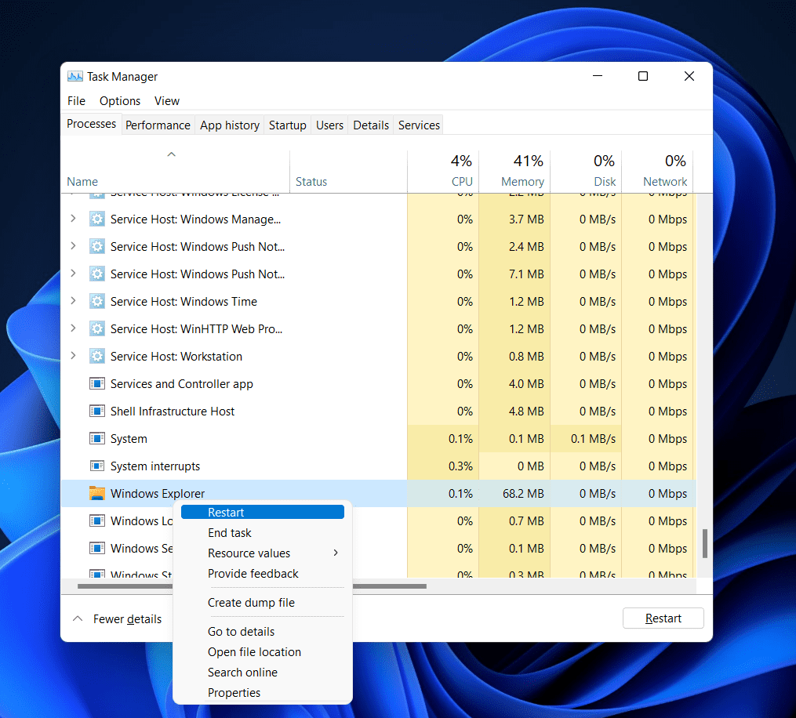This screenshot has height=718, width=796.
Task: Click the Service Host: Workstation gear icon
Action: [x=97, y=356]
